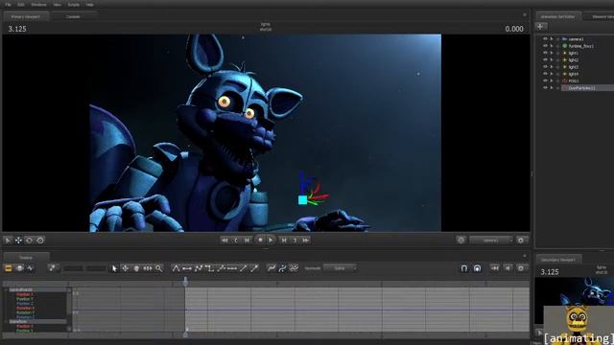Open the Spline interpolation dropdown
Image resolution: width=614 pixels, height=345 pixels.
pyautogui.click(x=340, y=268)
